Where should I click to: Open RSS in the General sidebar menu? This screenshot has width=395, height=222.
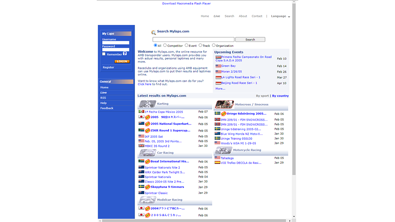click(x=103, y=98)
